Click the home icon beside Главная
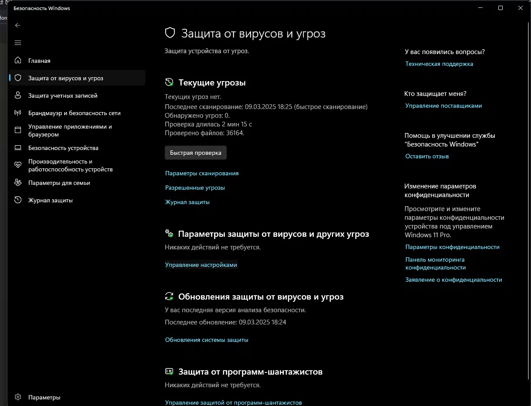Image resolution: width=531 pixels, height=406 pixels. click(18, 61)
